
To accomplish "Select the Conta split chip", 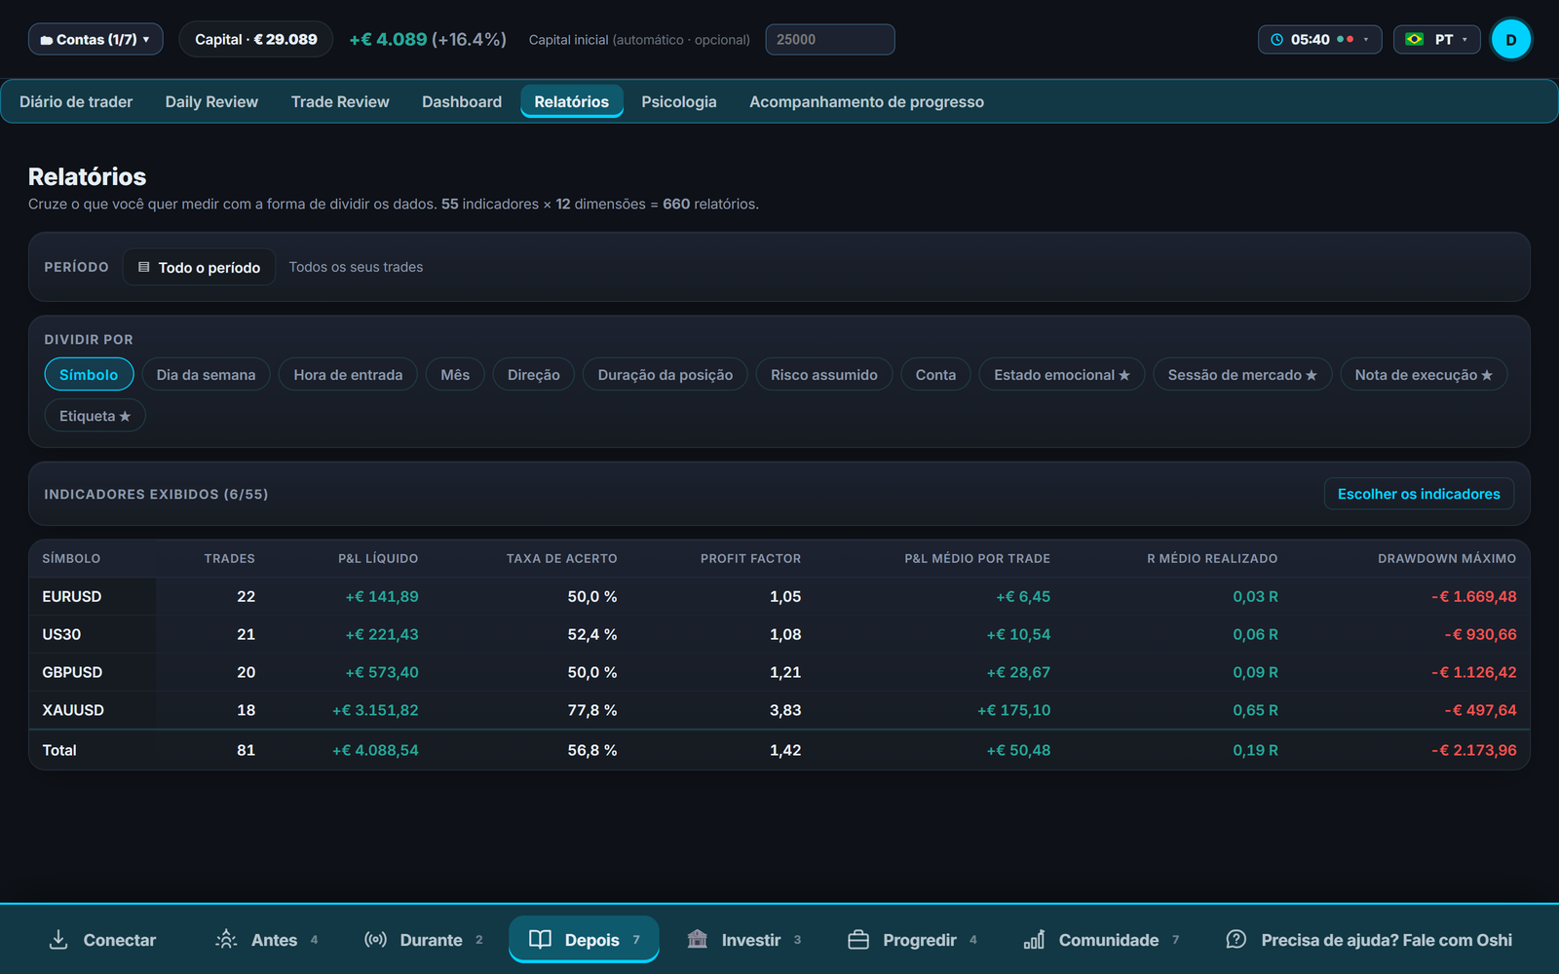I will click(935, 374).
